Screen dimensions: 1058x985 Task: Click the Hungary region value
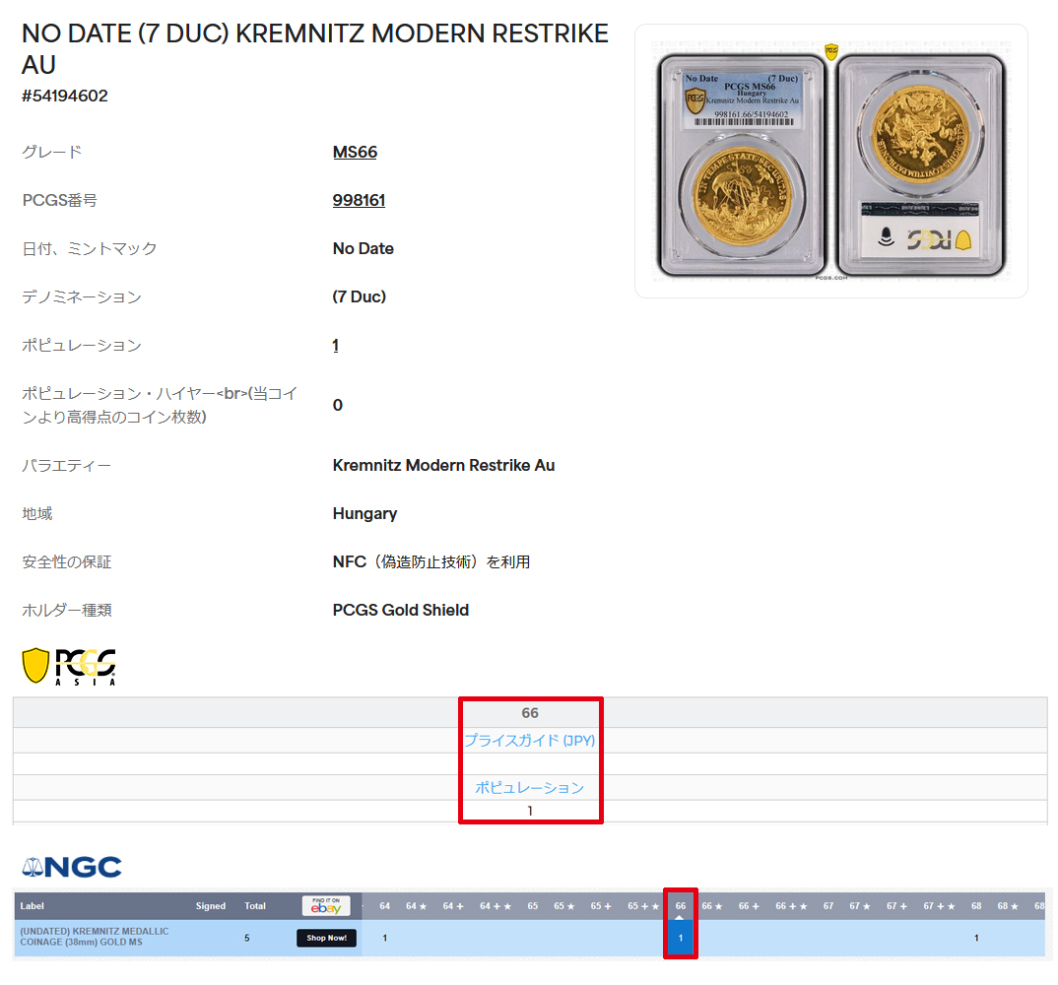pos(364,513)
